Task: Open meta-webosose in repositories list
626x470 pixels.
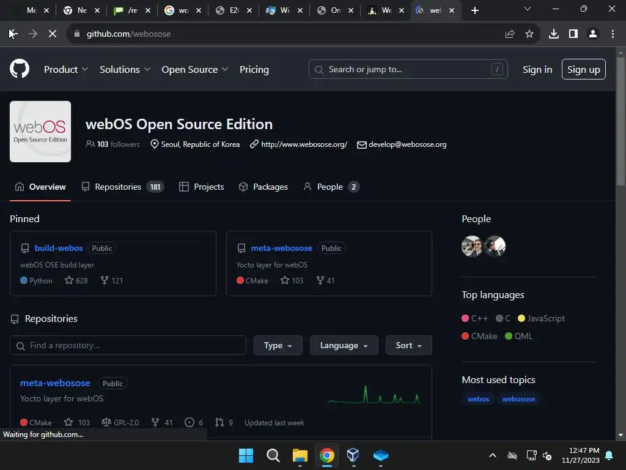Action: [55, 383]
